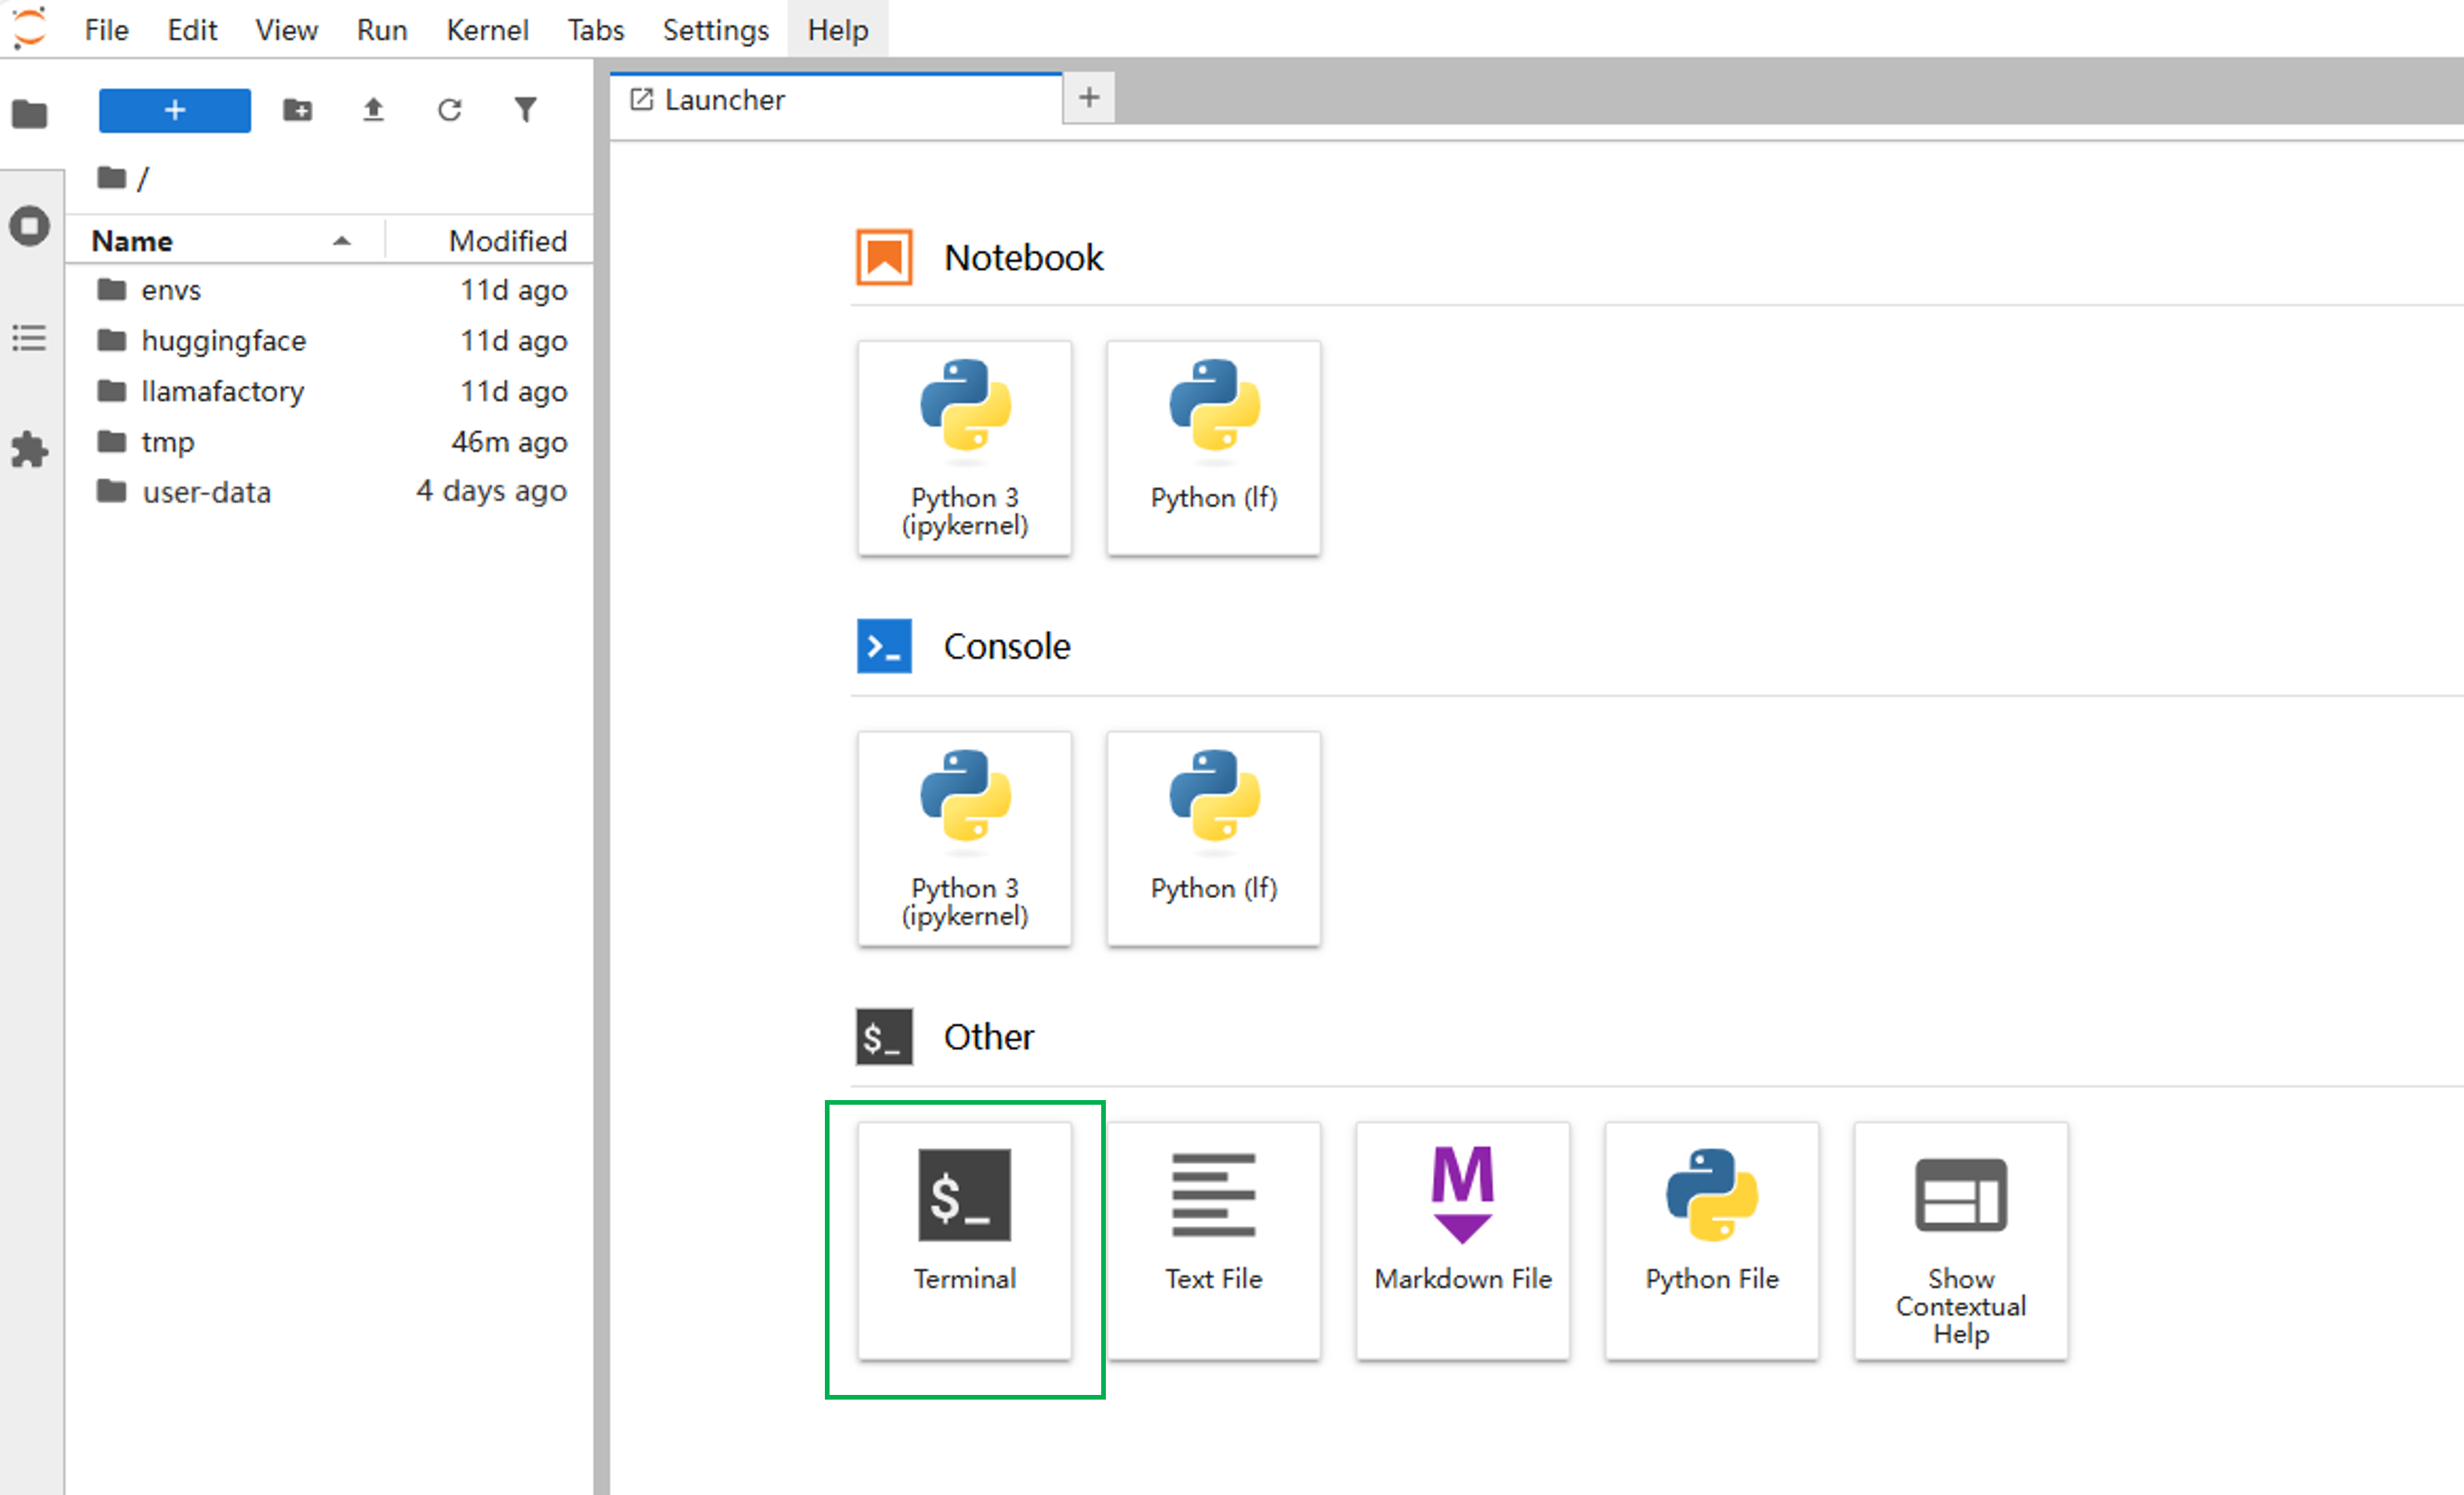Sort by the Modified column header
Screen dimensions: 2464x1495
pos(506,241)
